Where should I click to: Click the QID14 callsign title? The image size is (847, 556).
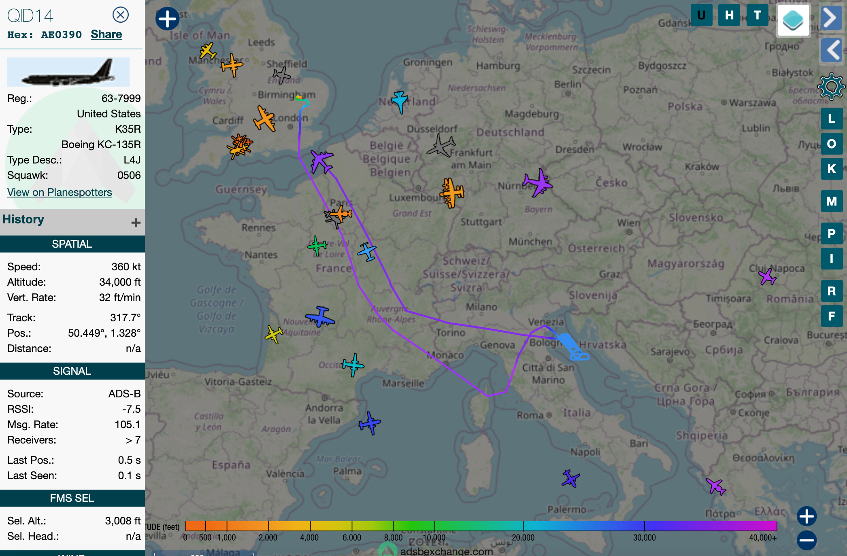[30, 16]
